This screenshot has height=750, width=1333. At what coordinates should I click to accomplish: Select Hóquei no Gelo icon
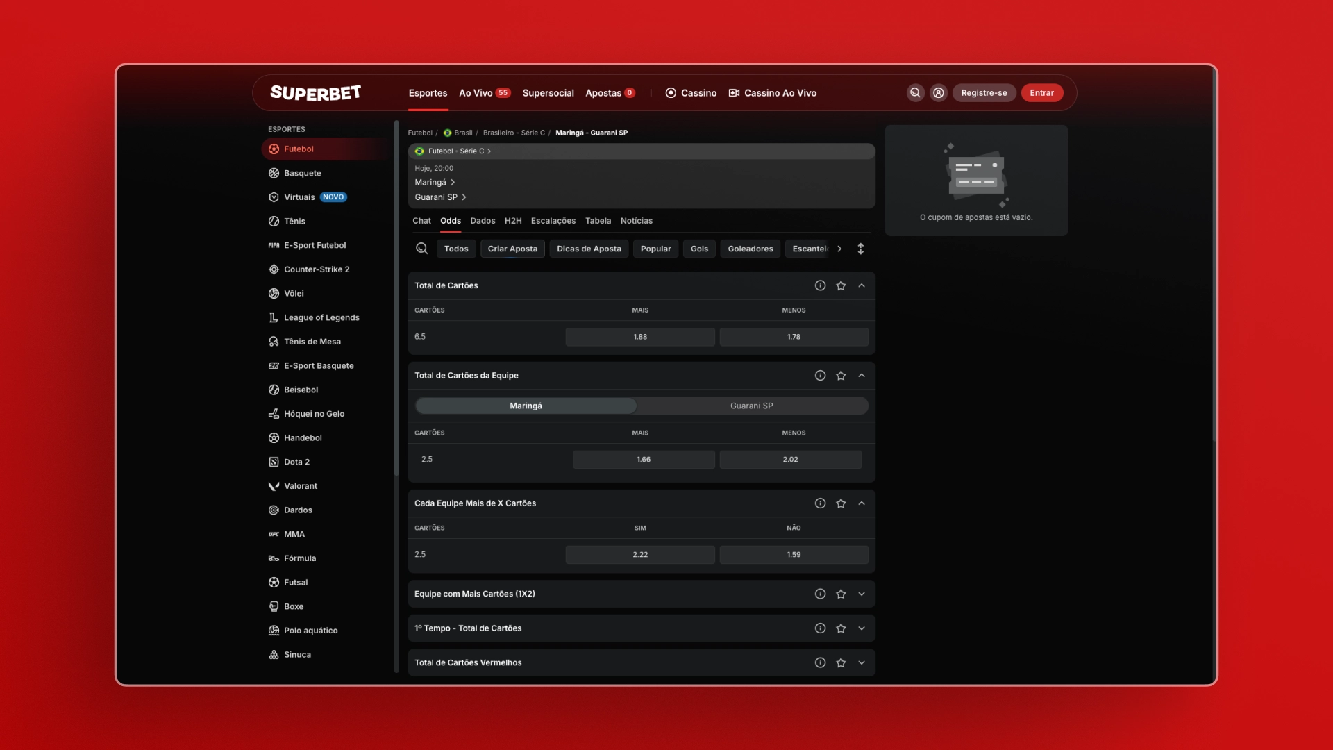click(x=274, y=414)
